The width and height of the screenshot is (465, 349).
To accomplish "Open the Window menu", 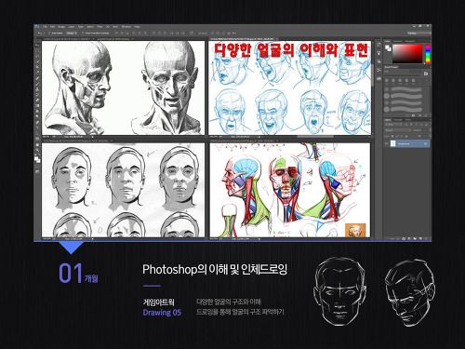I will coord(126,27).
